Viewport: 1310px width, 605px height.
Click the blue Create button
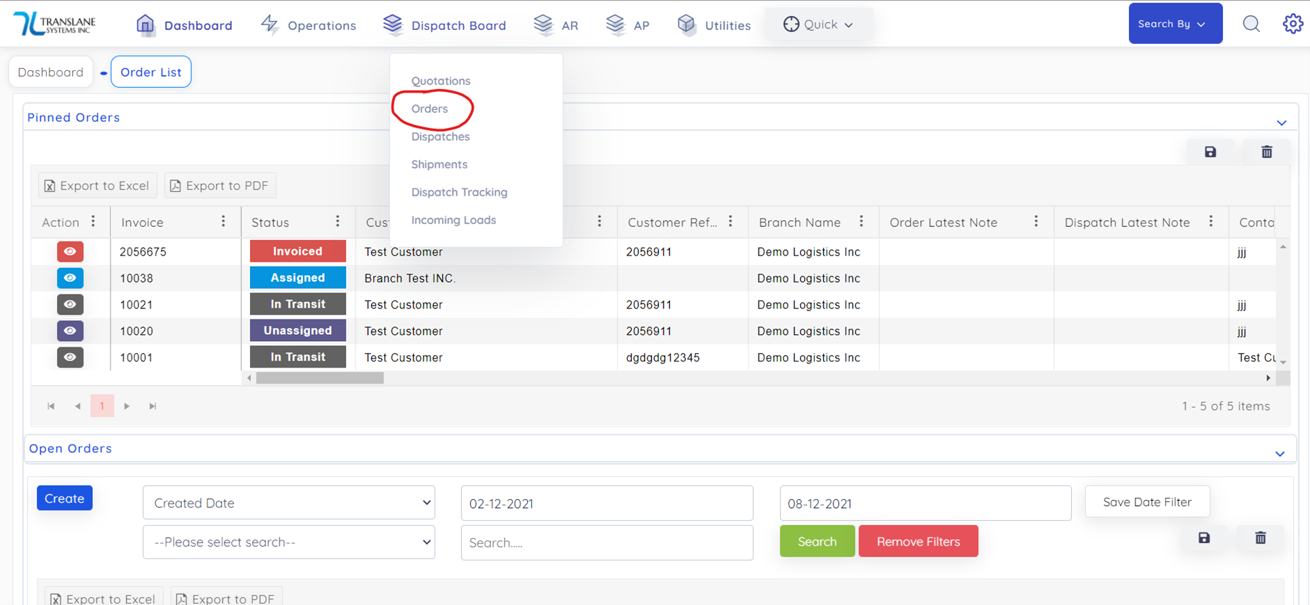(64, 498)
